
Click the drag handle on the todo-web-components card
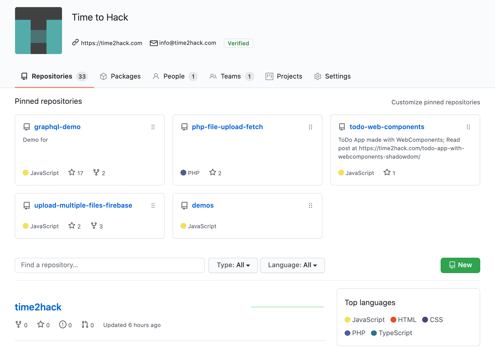pyautogui.click(x=468, y=127)
